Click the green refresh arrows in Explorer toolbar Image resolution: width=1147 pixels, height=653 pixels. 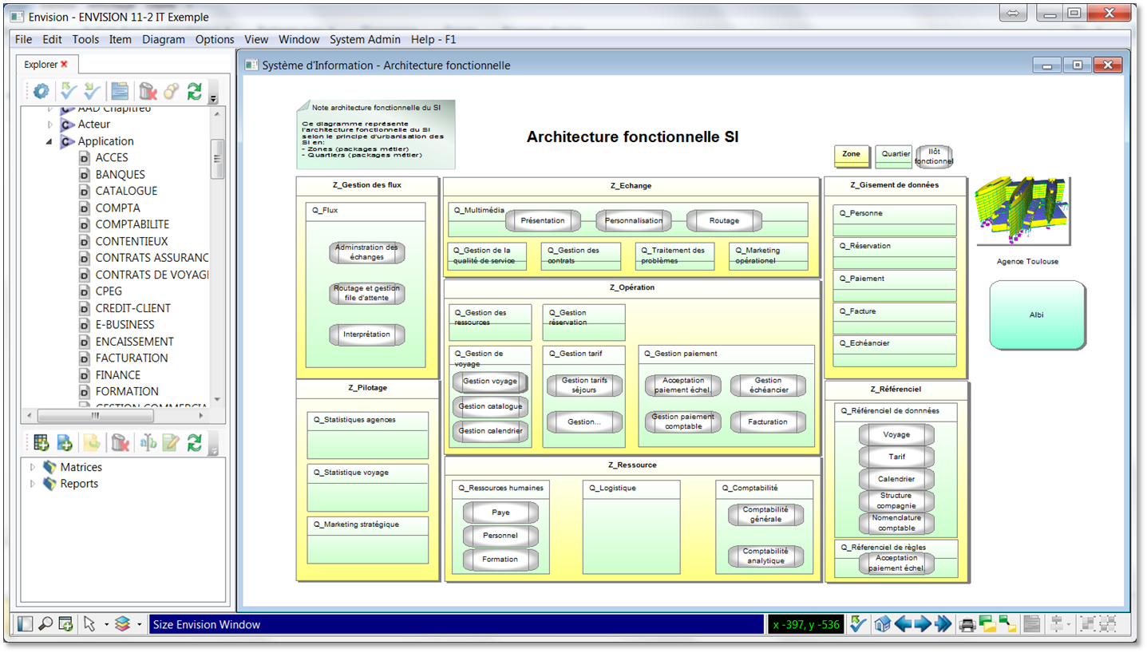[x=194, y=91]
